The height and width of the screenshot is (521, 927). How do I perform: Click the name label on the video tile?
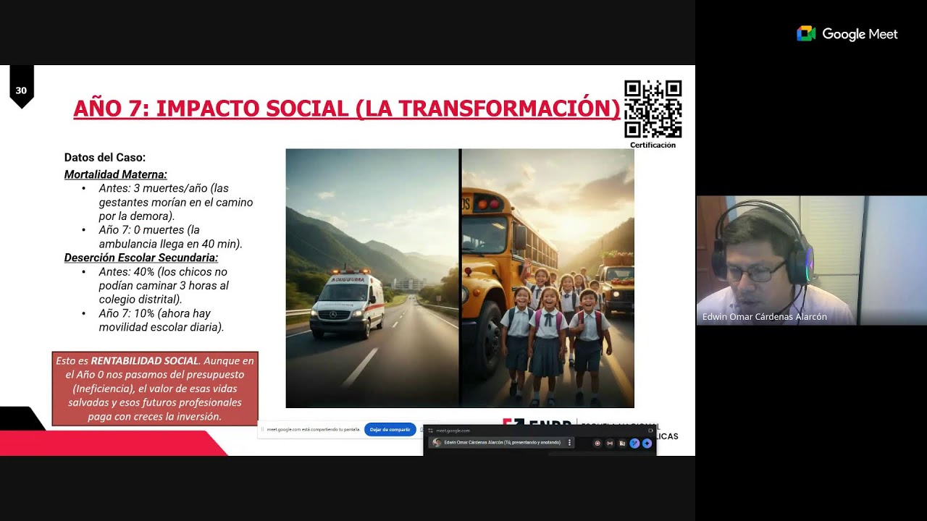point(764,317)
